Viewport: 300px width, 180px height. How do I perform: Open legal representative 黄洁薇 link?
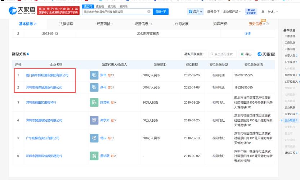[105, 156]
